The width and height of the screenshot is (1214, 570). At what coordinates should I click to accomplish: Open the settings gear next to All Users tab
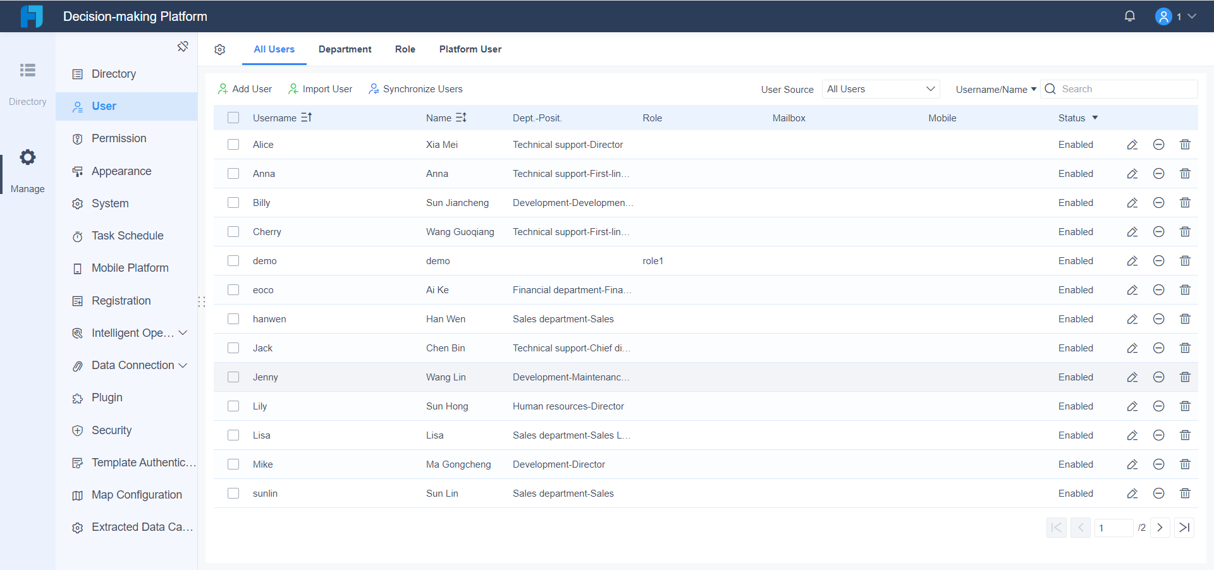click(219, 49)
